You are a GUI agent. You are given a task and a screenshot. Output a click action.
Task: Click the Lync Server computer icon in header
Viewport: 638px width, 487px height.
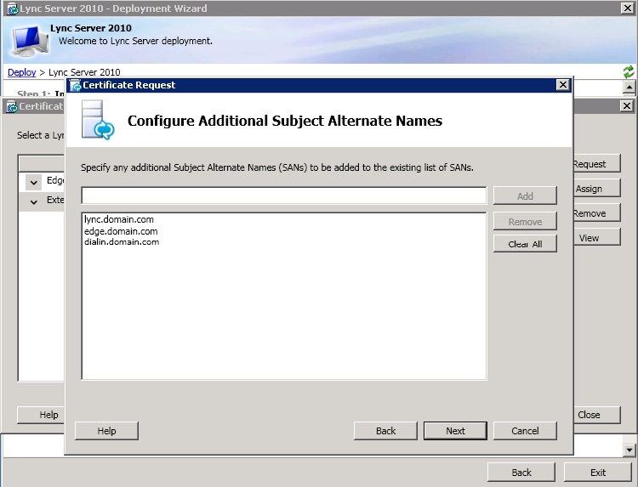coord(26,40)
